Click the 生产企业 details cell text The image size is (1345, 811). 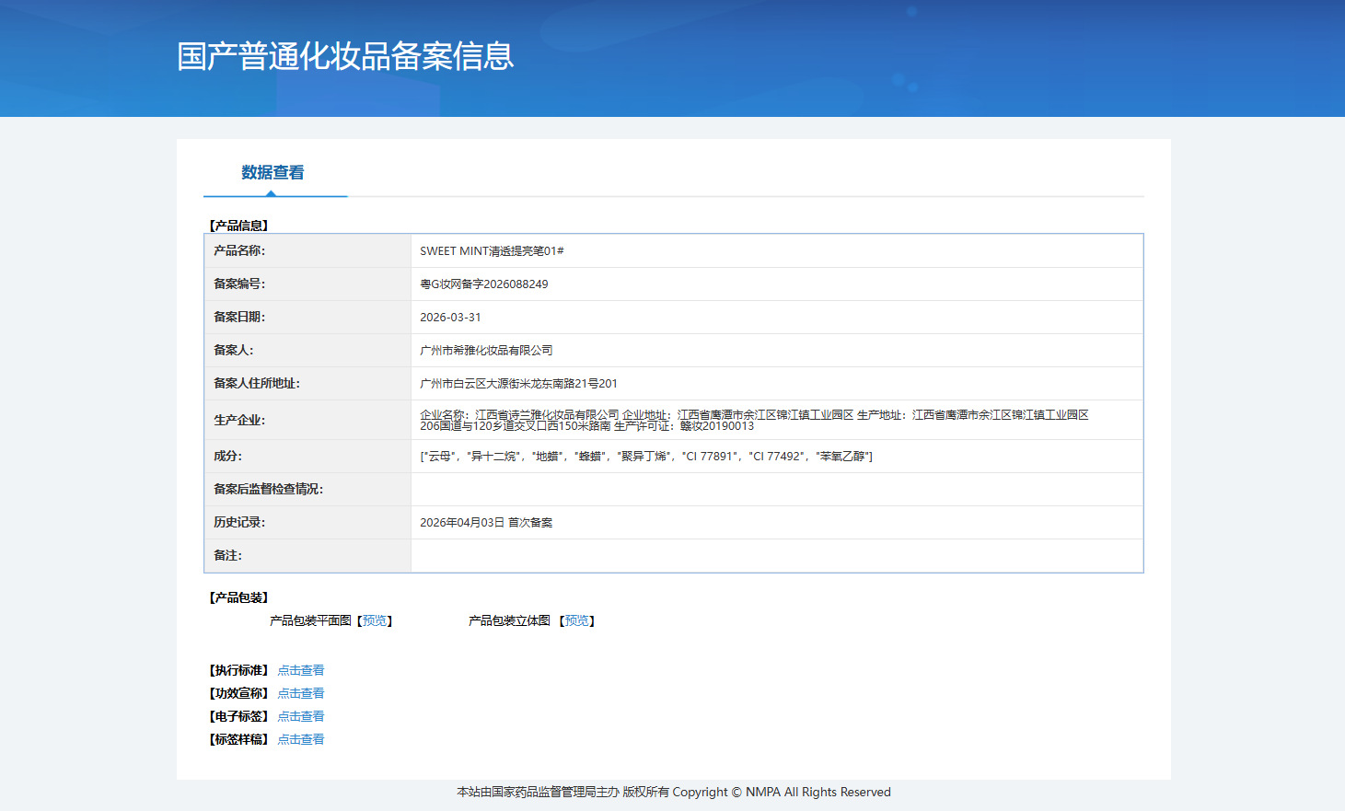(754, 421)
